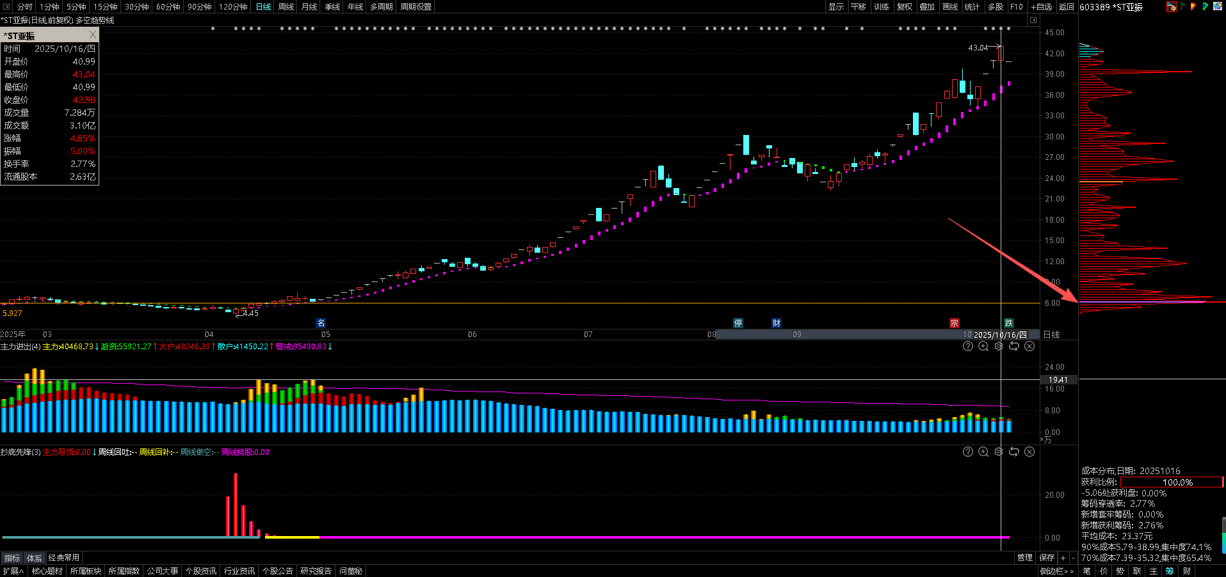Switch indicator in the 抄底先锋 panel
The image size is (1226, 577).
1014,452
